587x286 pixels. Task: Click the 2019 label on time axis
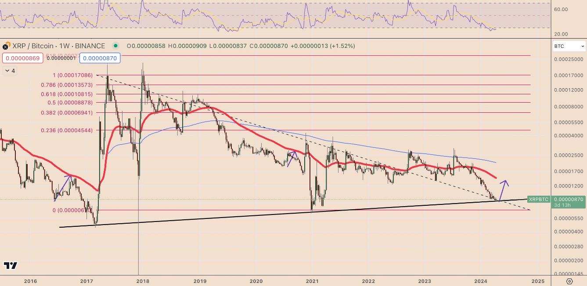pyautogui.click(x=200, y=281)
